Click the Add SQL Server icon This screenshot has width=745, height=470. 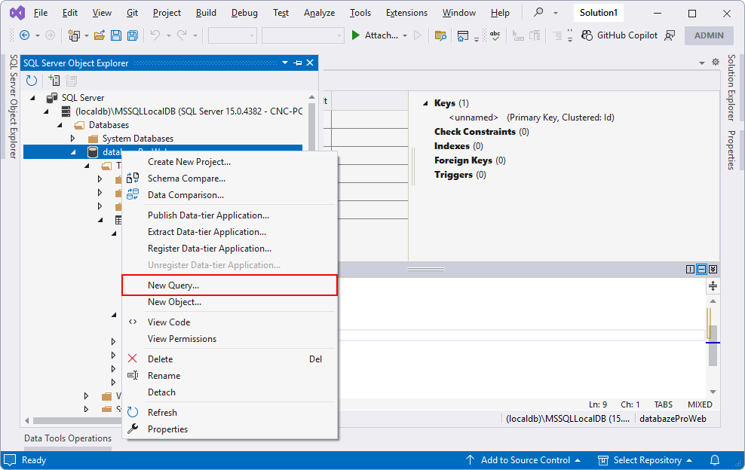pyautogui.click(x=53, y=80)
